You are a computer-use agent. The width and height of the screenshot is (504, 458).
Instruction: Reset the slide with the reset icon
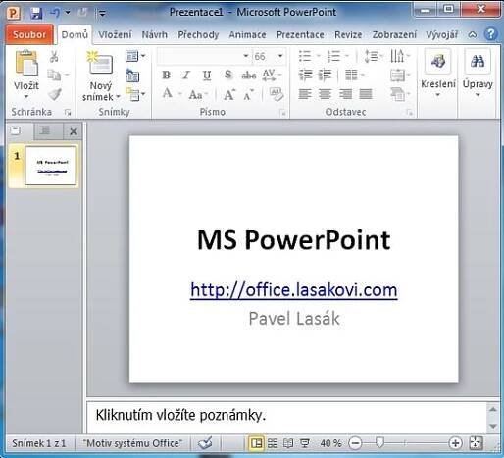(x=132, y=76)
